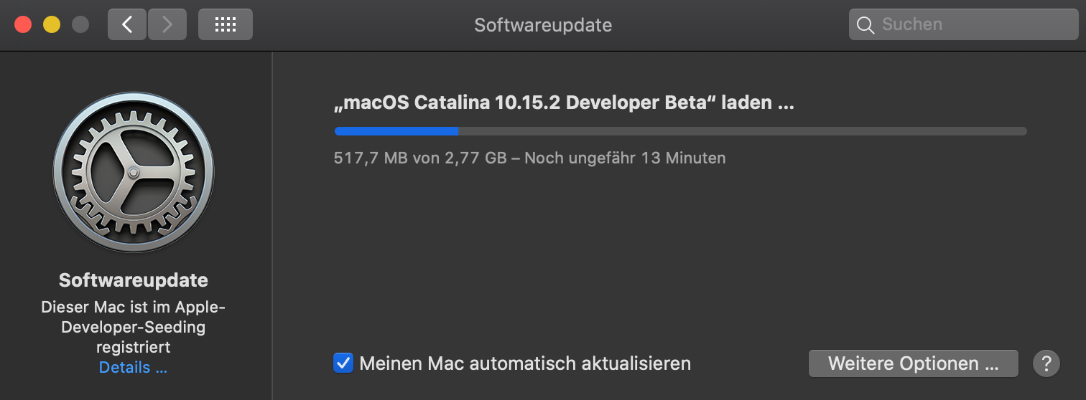The width and height of the screenshot is (1086, 400).
Task: Click the "Softwareupdate" window title
Action: (543, 25)
